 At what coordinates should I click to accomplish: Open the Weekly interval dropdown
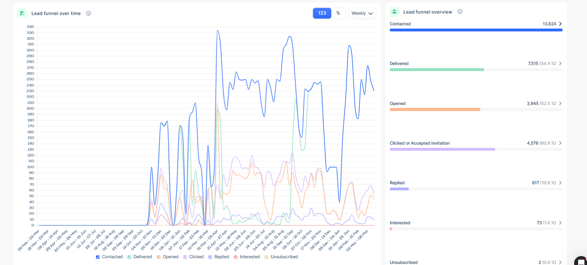(362, 13)
